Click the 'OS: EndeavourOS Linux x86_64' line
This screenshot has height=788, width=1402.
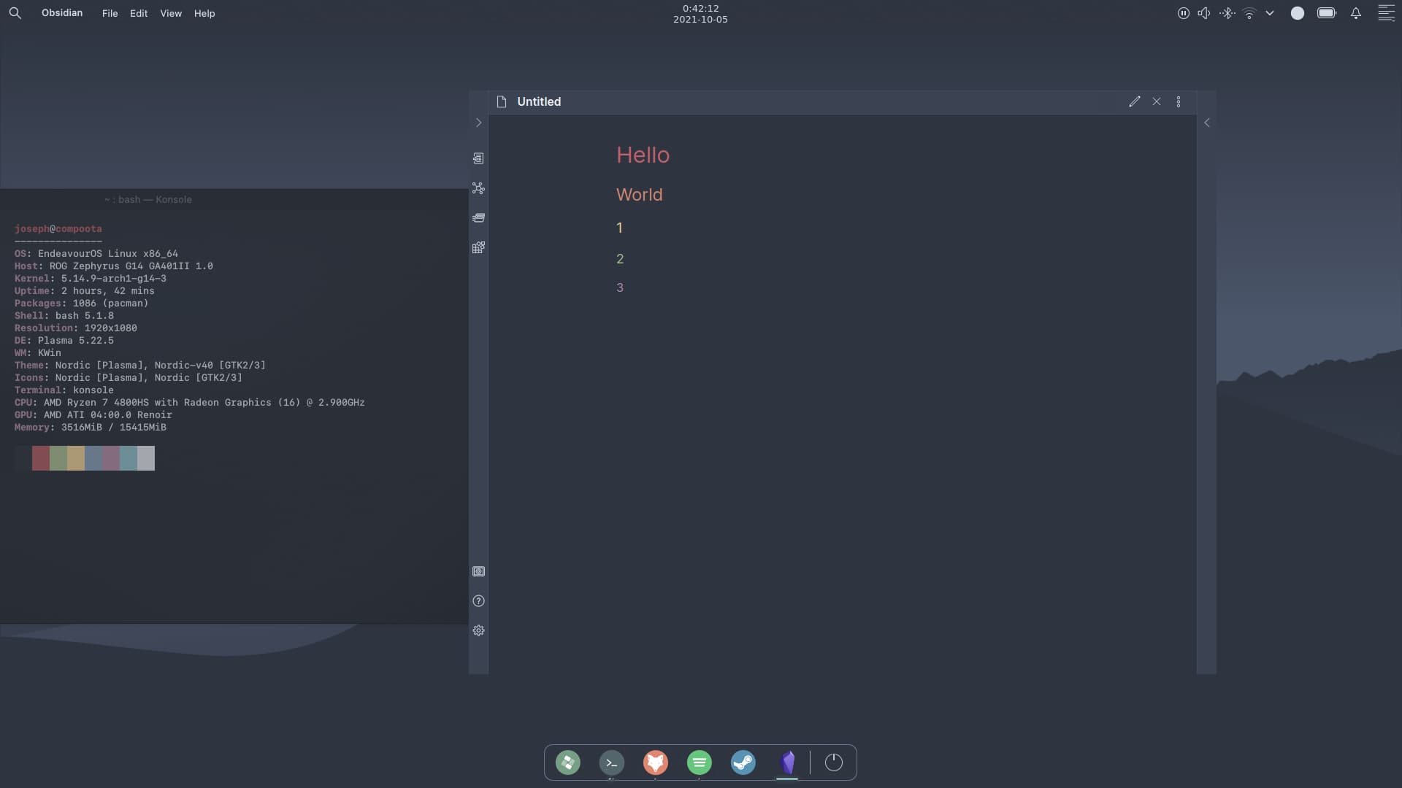point(96,254)
